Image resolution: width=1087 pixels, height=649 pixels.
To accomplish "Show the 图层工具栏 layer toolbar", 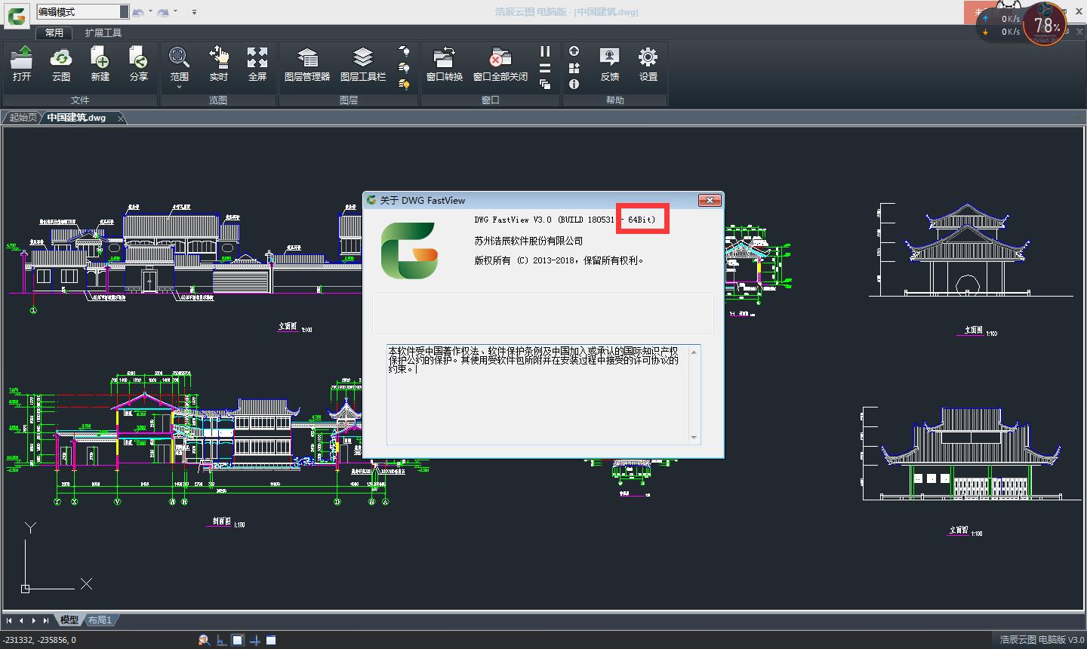I will [x=363, y=64].
